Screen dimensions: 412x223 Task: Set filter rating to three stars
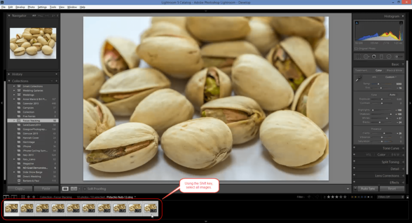pos(337,197)
